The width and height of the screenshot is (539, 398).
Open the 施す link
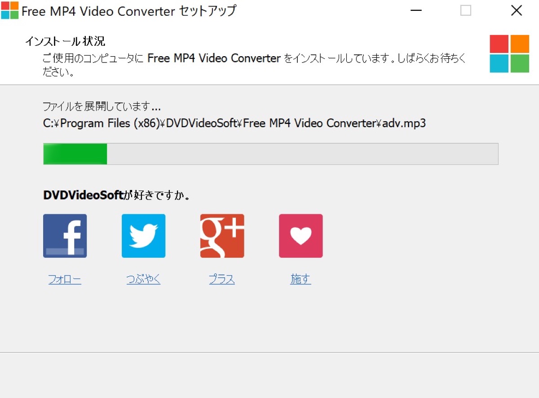(300, 279)
